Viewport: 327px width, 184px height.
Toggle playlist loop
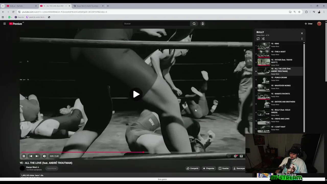pos(258,39)
